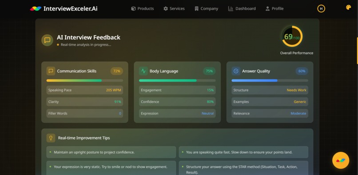Click the Profile person icon

click(x=267, y=9)
